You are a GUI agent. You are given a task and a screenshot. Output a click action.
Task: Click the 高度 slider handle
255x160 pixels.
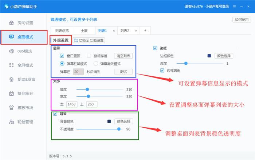[87, 89]
